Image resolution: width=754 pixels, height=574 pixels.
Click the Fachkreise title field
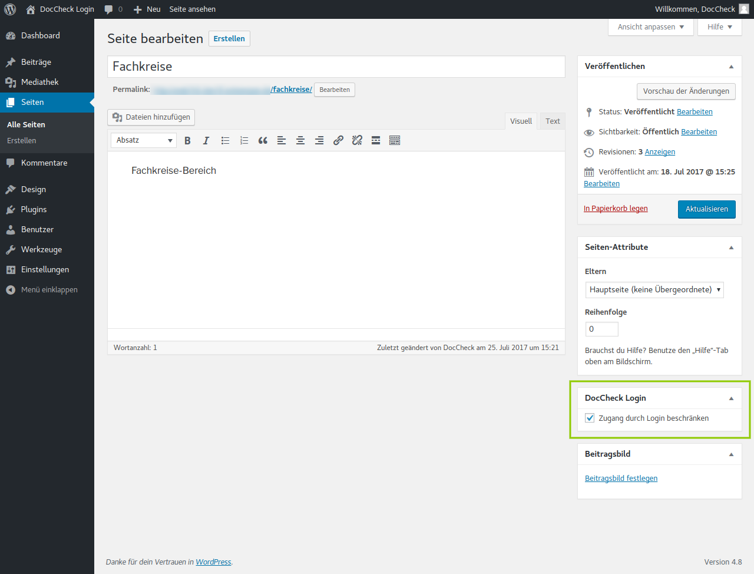pos(336,67)
